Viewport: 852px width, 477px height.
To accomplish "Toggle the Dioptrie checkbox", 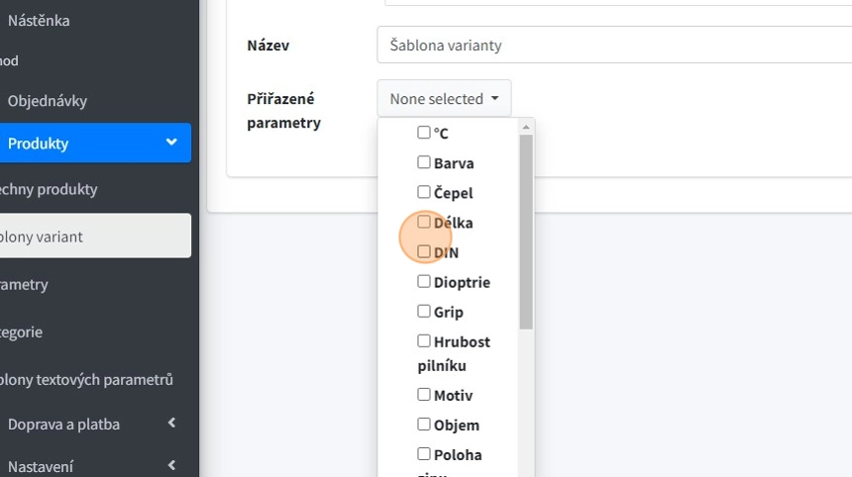I will pyautogui.click(x=424, y=281).
